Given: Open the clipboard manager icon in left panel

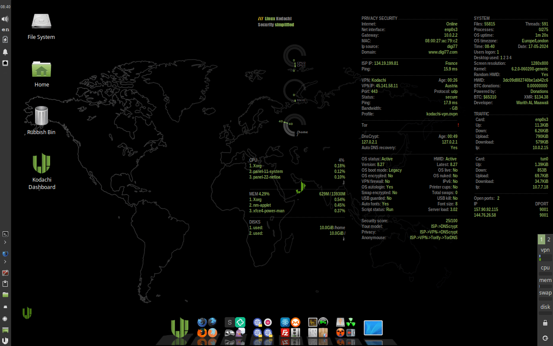Looking at the screenshot, I should pyautogui.click(x=6, y=284).
